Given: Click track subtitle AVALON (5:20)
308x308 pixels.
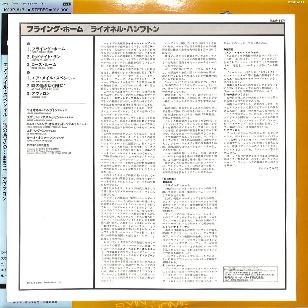Looking at the screenshot, I should click(39, 97).
